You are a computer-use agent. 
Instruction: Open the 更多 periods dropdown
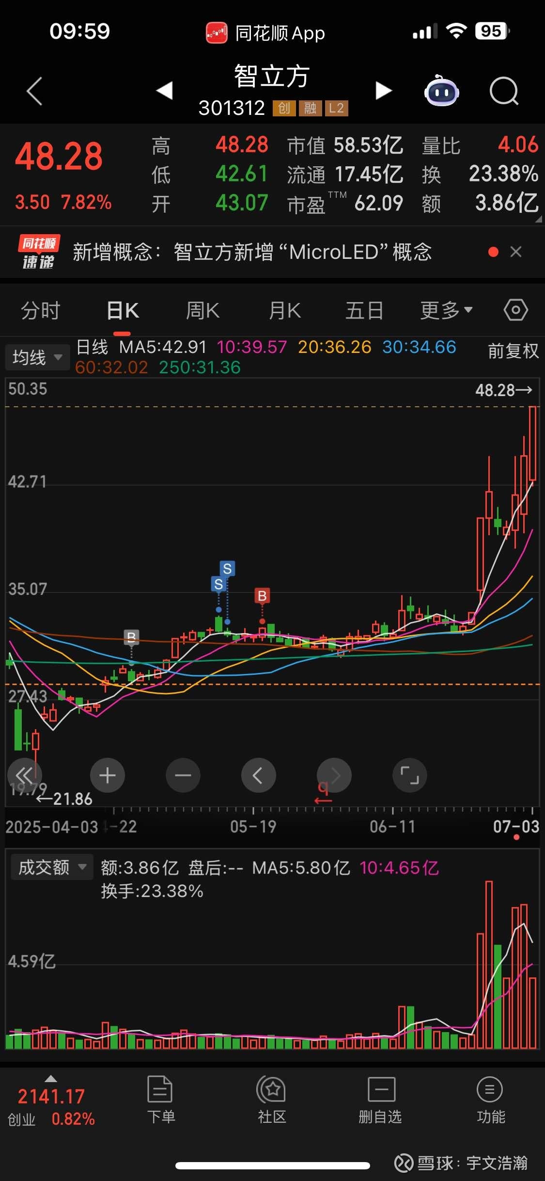tap(446, 310)
